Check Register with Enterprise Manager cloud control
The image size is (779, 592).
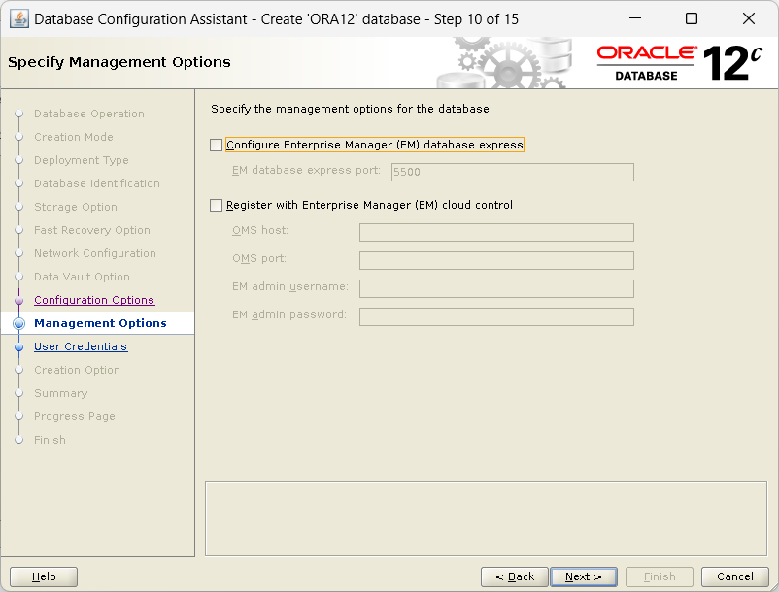click(x=216, y=205)
